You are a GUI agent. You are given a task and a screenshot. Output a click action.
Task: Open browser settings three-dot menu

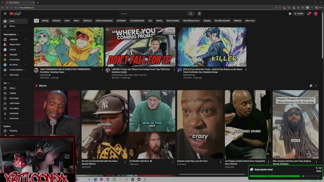click(312, 8)
